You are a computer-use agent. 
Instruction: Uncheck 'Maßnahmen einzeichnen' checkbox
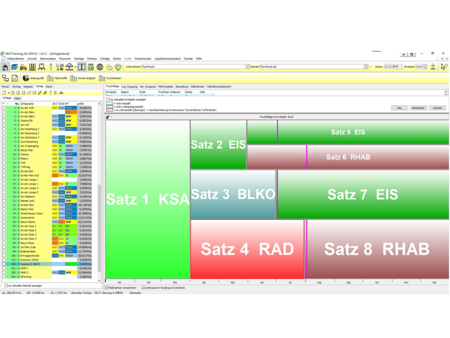point(107,288)
